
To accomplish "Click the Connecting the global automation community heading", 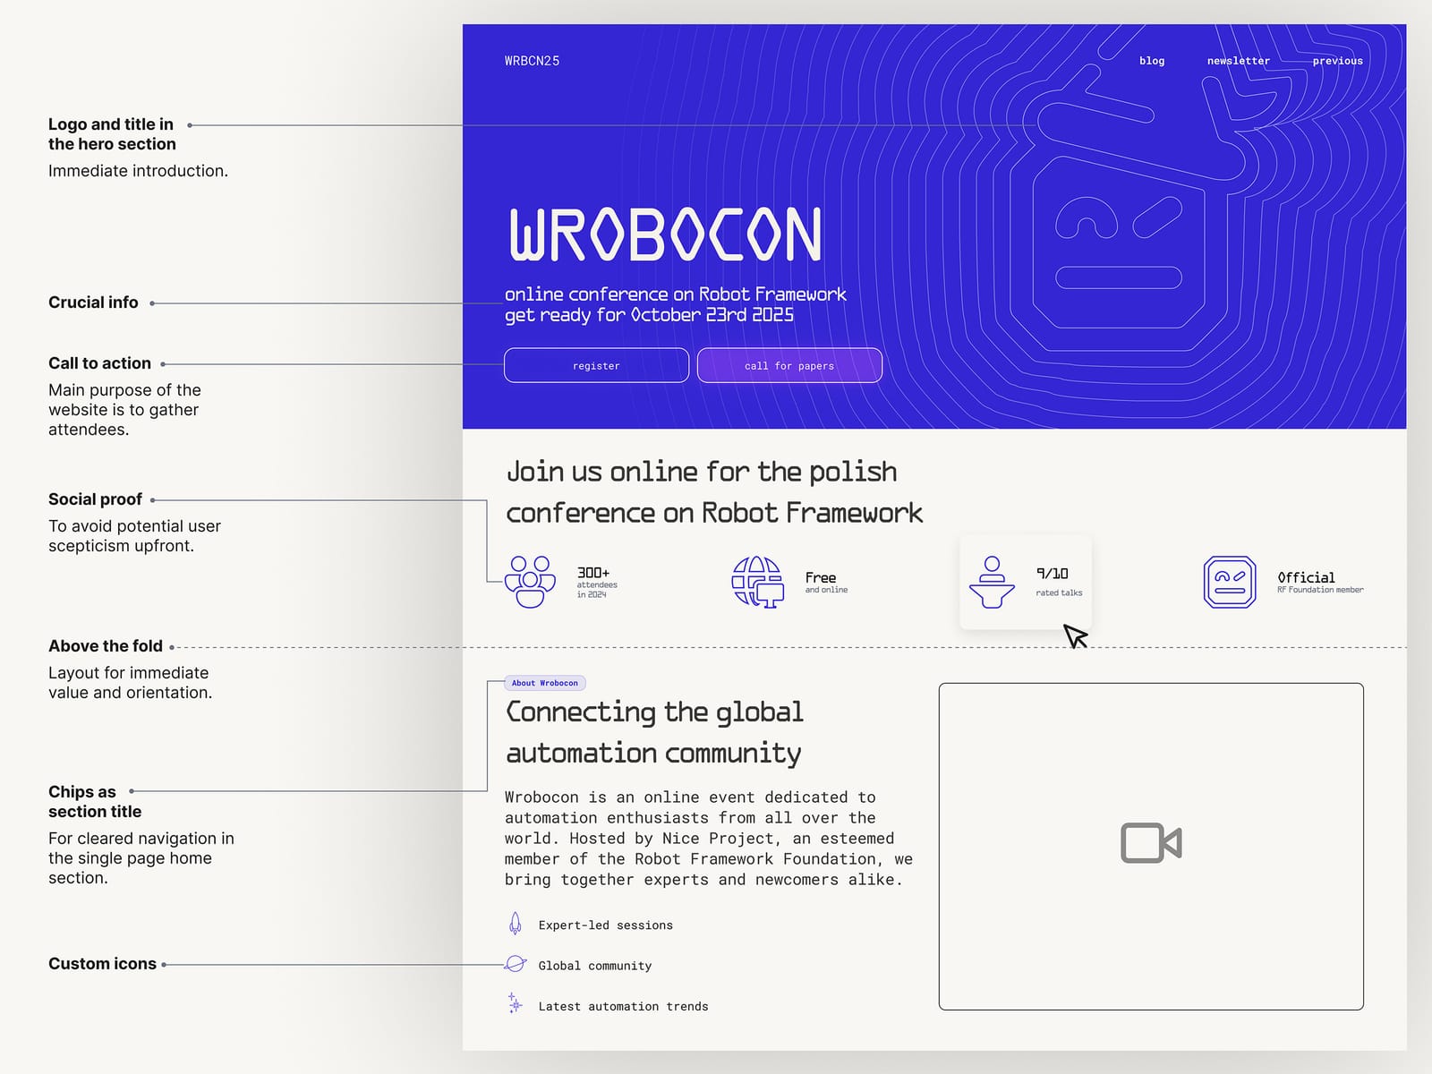I will pyautogui.click(x=654, y=732).
